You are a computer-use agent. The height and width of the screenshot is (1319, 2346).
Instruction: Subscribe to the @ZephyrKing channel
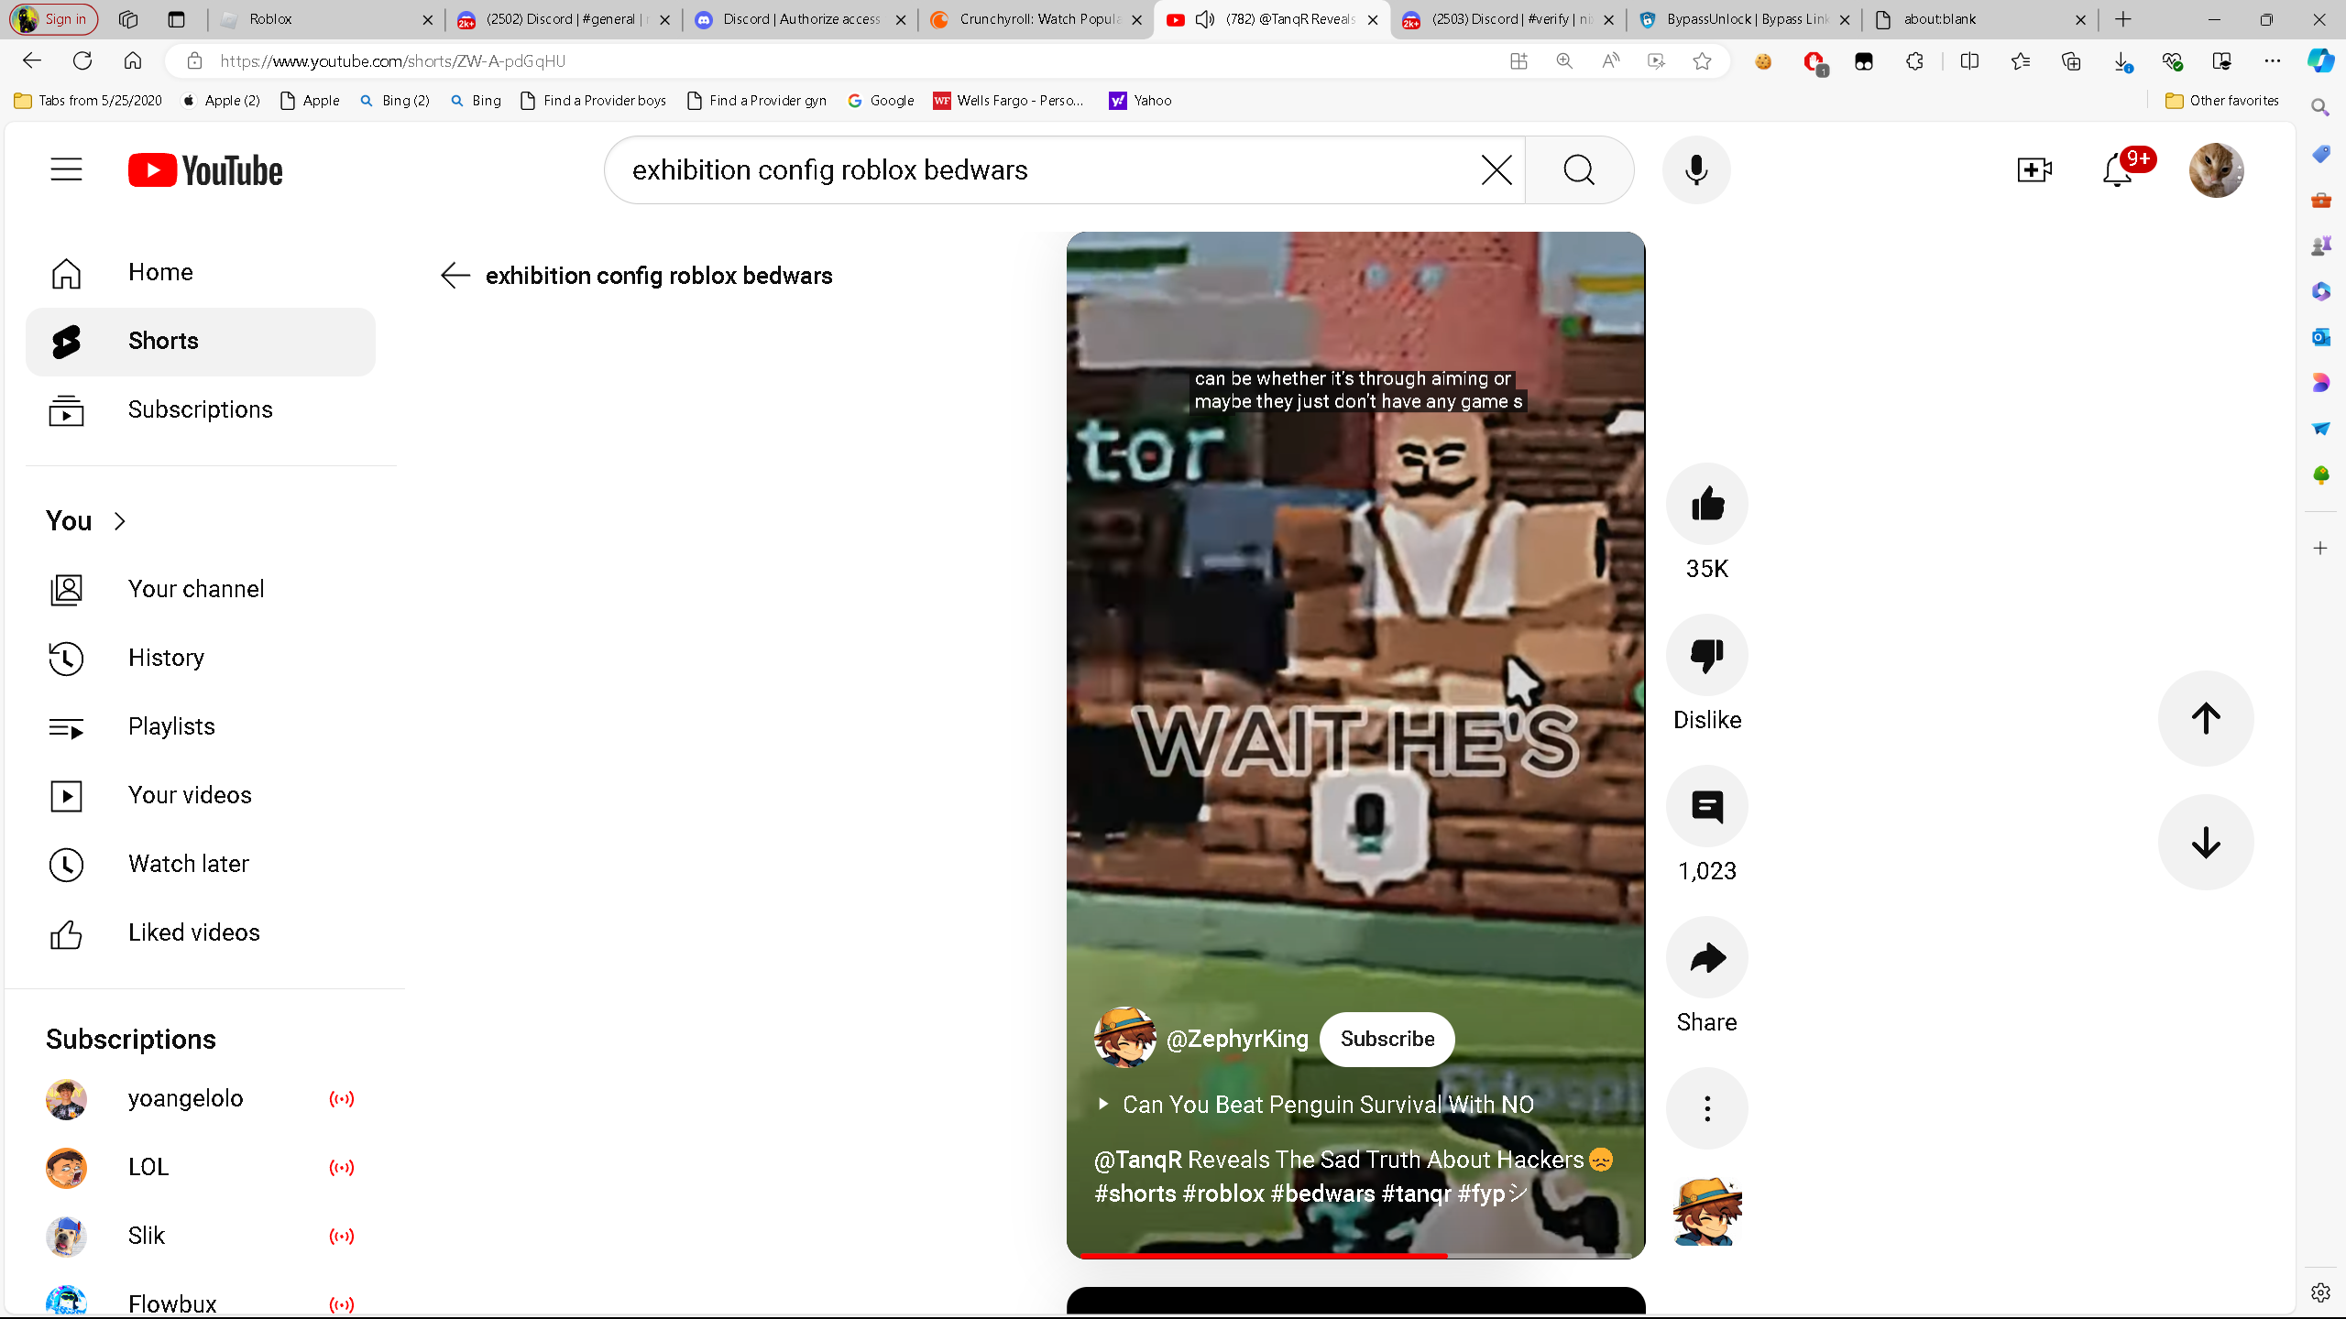click(x=1387, y=1039)
